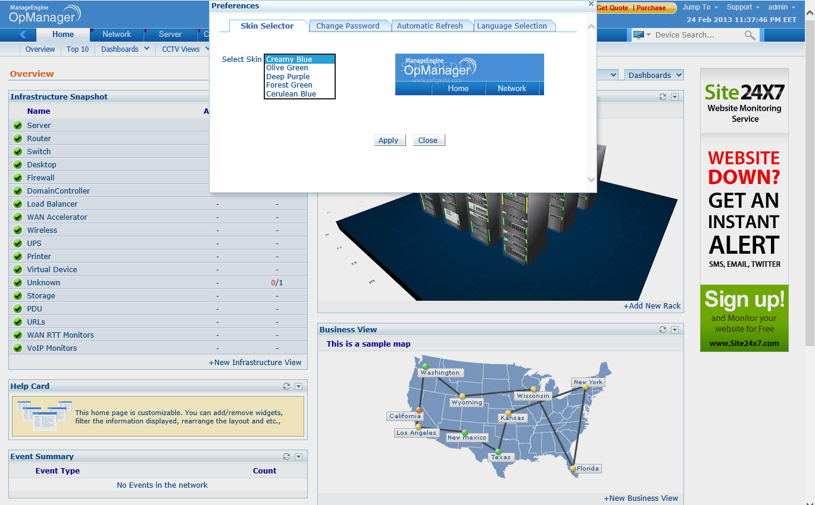
Task: Select the California node on the map
Action: click(419, 410)
